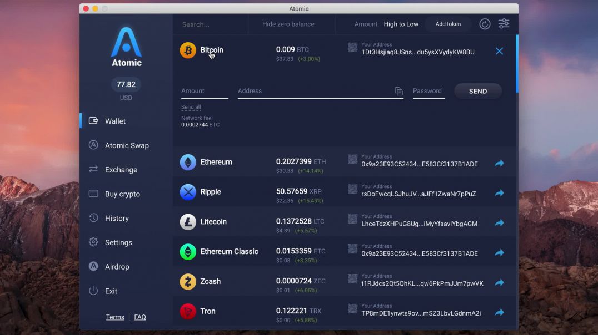The width and height of the screenshot is (598, 335).
Task: Click the wallet list scrollbar
Action: coord(517,64)
